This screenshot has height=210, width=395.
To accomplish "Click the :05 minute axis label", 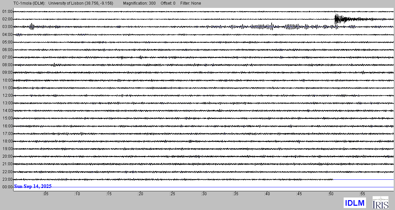I will (45, 194).
